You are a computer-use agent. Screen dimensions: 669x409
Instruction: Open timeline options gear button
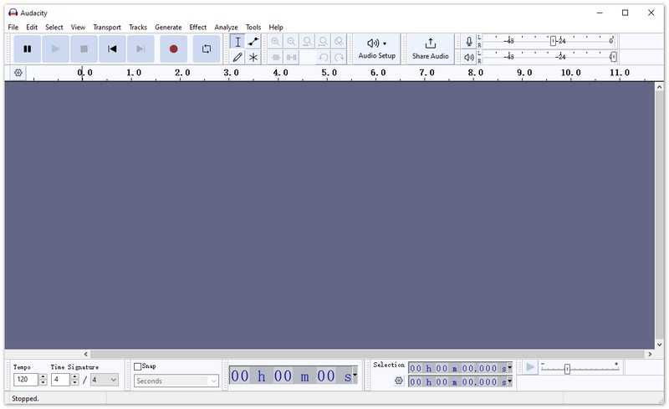tap(18, 73)
